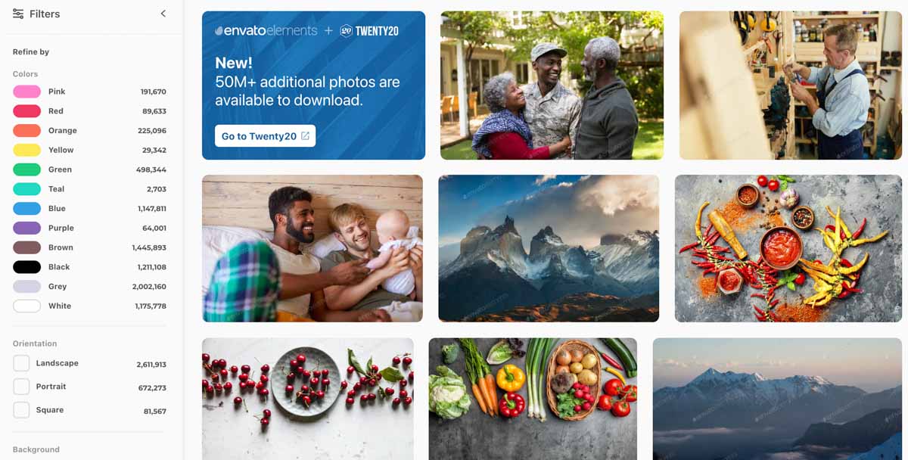Click the Twenty20 logo in the banner
This screenshot has height=460, width=908.
[369, 31]
